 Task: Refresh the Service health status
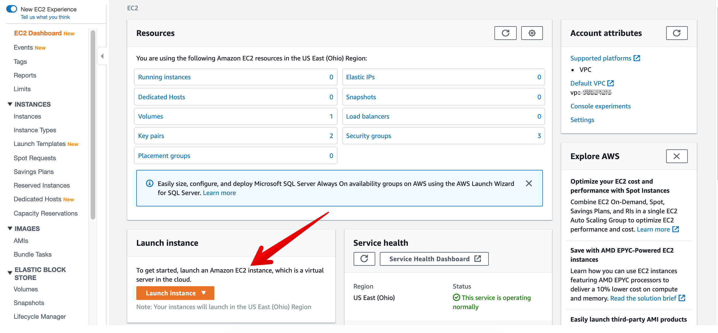pyautogui.click(x=364, y=259)
